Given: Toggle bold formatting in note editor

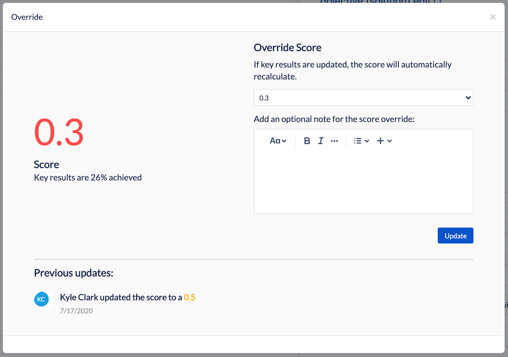Looking at the screenshot, I should 307,141.
